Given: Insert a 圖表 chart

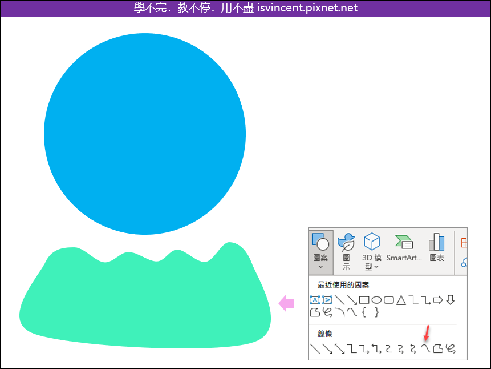Looking at the screenshot, I should pyautogui.click(x=437, y=248).
